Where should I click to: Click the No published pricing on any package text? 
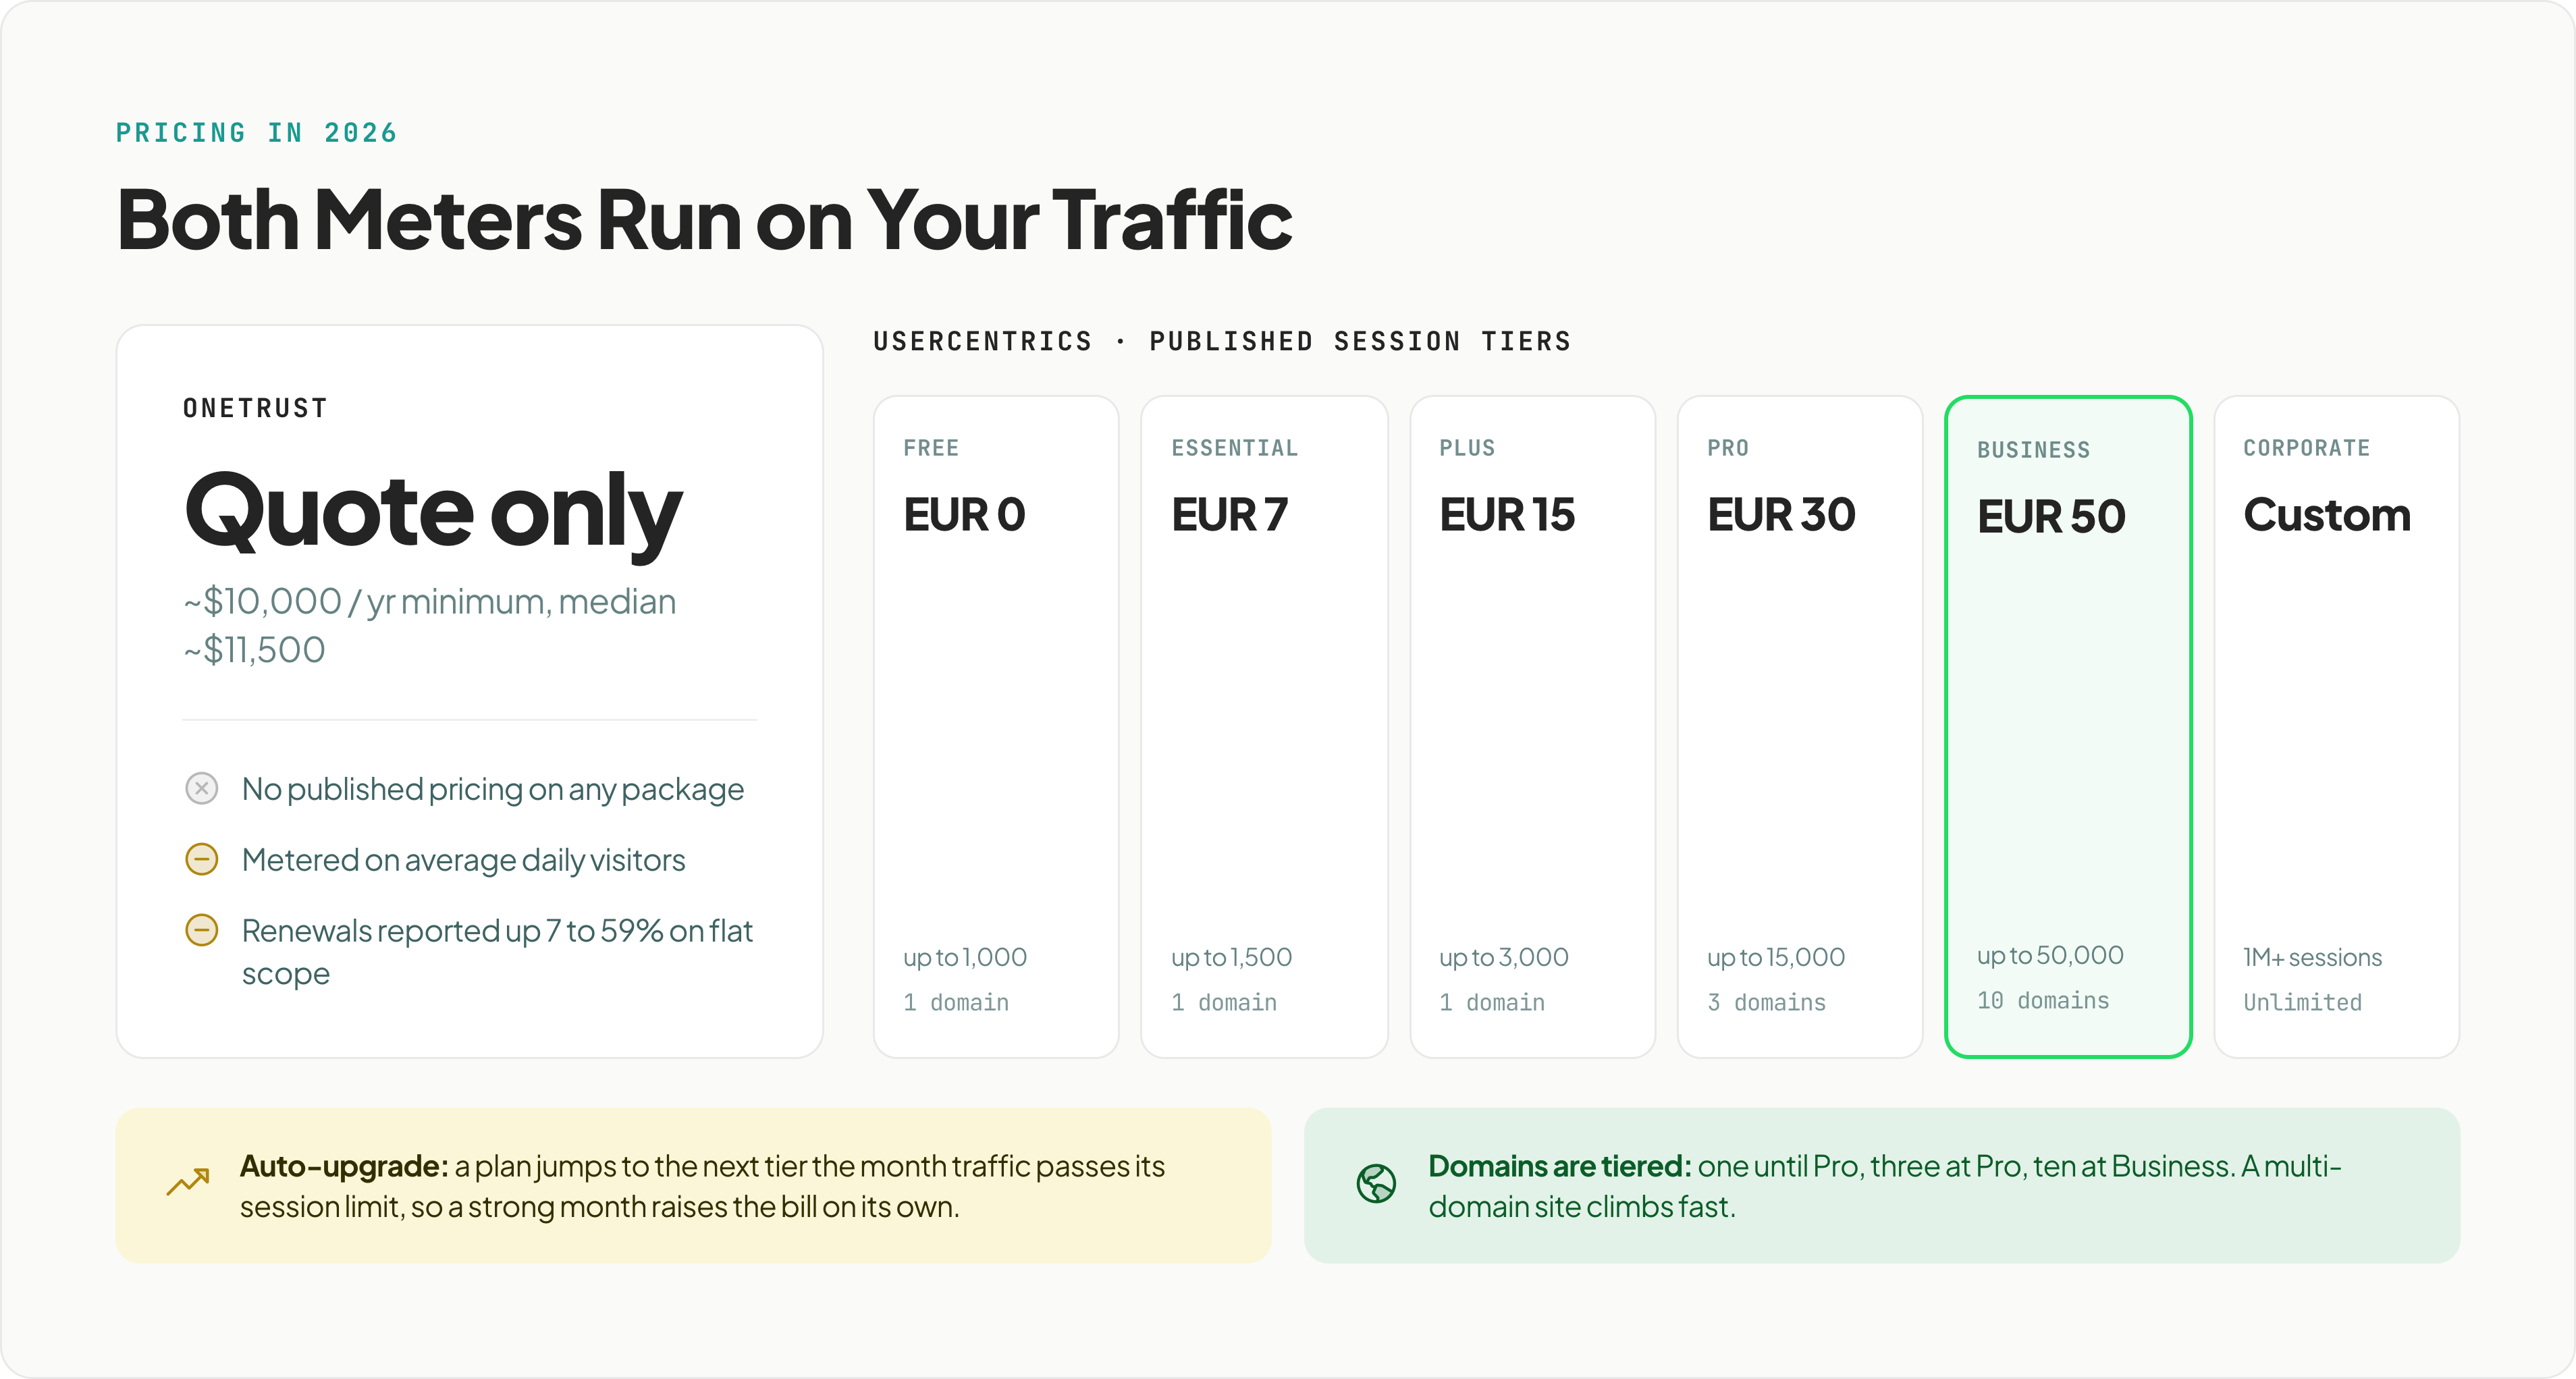pos(493,790)
